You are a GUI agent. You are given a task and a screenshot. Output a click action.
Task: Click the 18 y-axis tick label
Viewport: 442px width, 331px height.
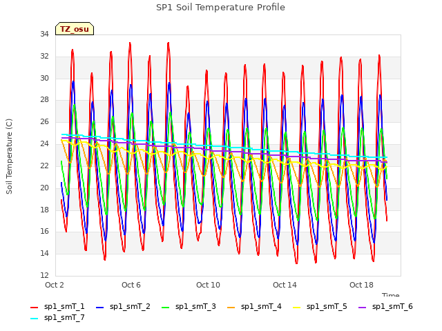tap(44, 210)
